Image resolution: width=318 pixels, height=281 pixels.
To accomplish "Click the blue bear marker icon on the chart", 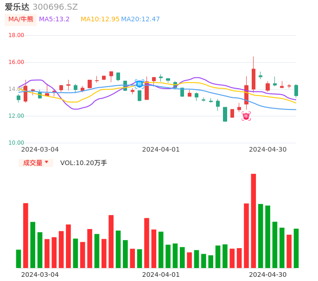I will pyautogui.click(x=140, y=84).
